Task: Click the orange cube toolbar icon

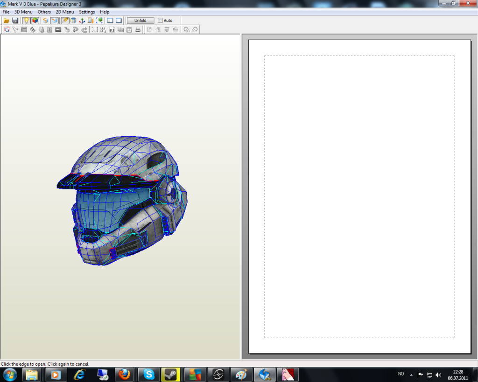Action: (x=45, y=21)
